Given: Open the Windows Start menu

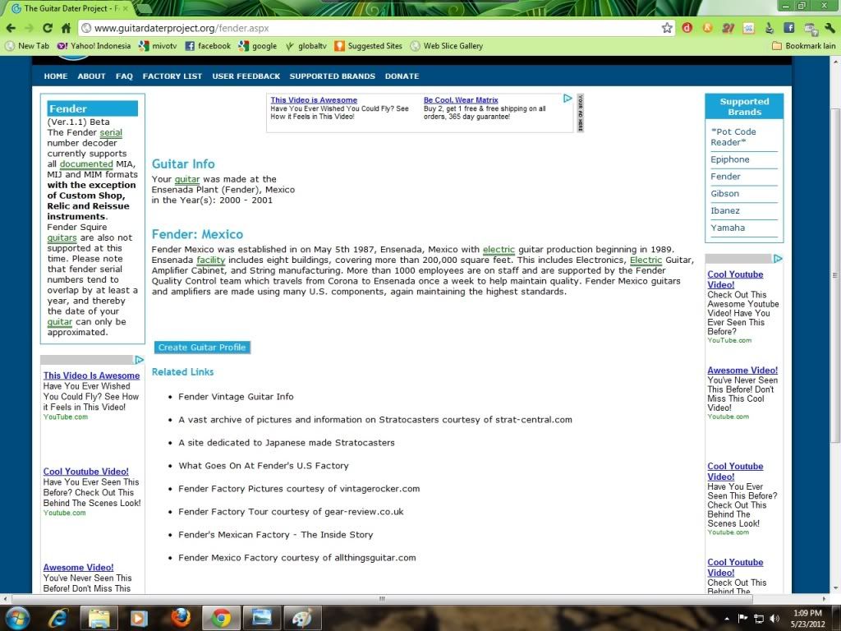Looking at the screenshot, I should tap(18, 618).
